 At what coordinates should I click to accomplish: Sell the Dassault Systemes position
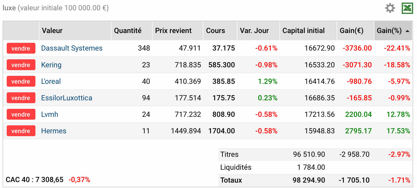(21, 48)
